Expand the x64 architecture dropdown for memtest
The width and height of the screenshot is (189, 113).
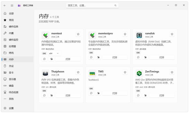point(54,53)
